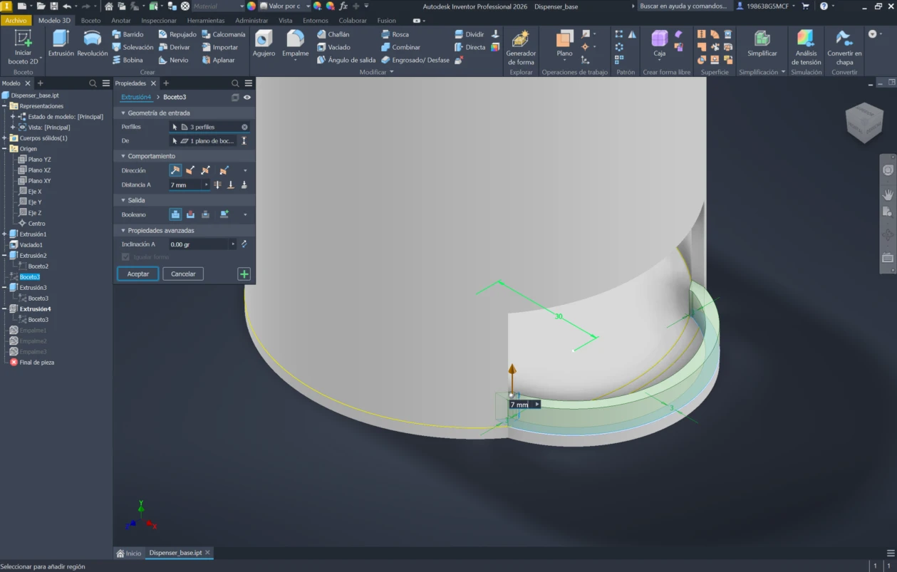
Task: Toggle preview eye icon in Propiedades panel
Action: pos(247,97)
